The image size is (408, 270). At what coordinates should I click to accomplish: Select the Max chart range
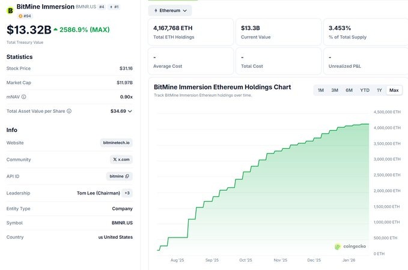point(394,90)
